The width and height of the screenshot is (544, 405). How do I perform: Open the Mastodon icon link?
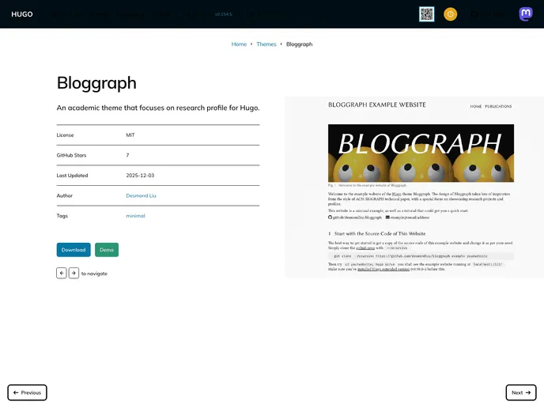(526, 14)
